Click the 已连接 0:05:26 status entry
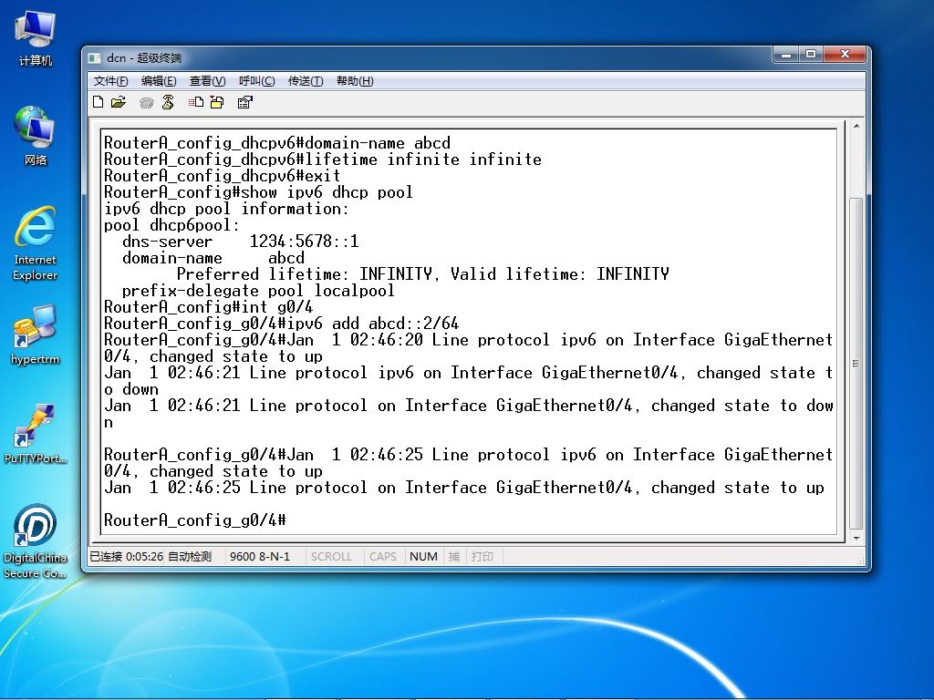934x700 pixels. 126,557
